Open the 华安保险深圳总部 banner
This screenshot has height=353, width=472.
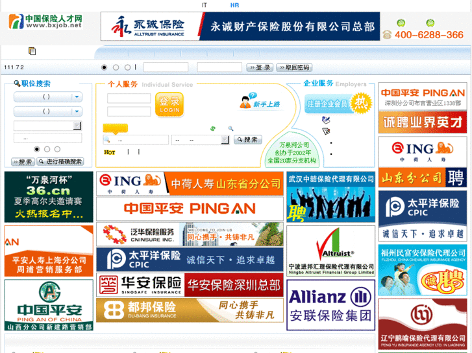(190, 284)
